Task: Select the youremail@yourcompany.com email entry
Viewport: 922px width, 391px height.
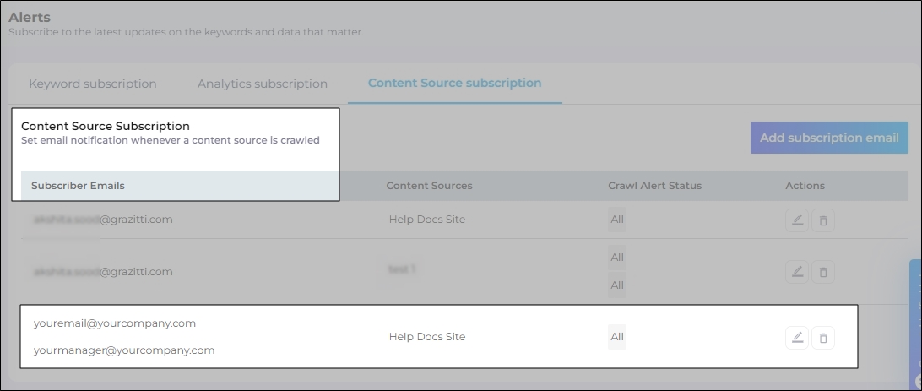Action: point(115,323)
